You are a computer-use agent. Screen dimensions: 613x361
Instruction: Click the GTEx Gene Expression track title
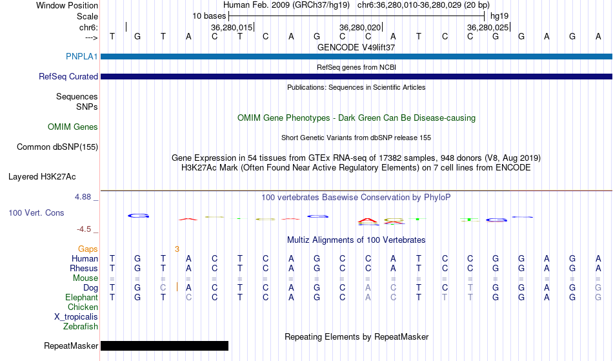click(x=356, y=158)
